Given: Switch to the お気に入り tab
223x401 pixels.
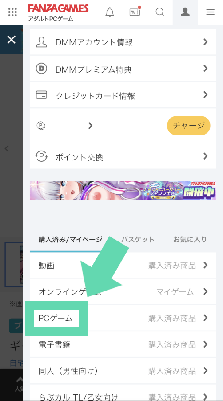Looking at the screenshot, I should 190,240.
